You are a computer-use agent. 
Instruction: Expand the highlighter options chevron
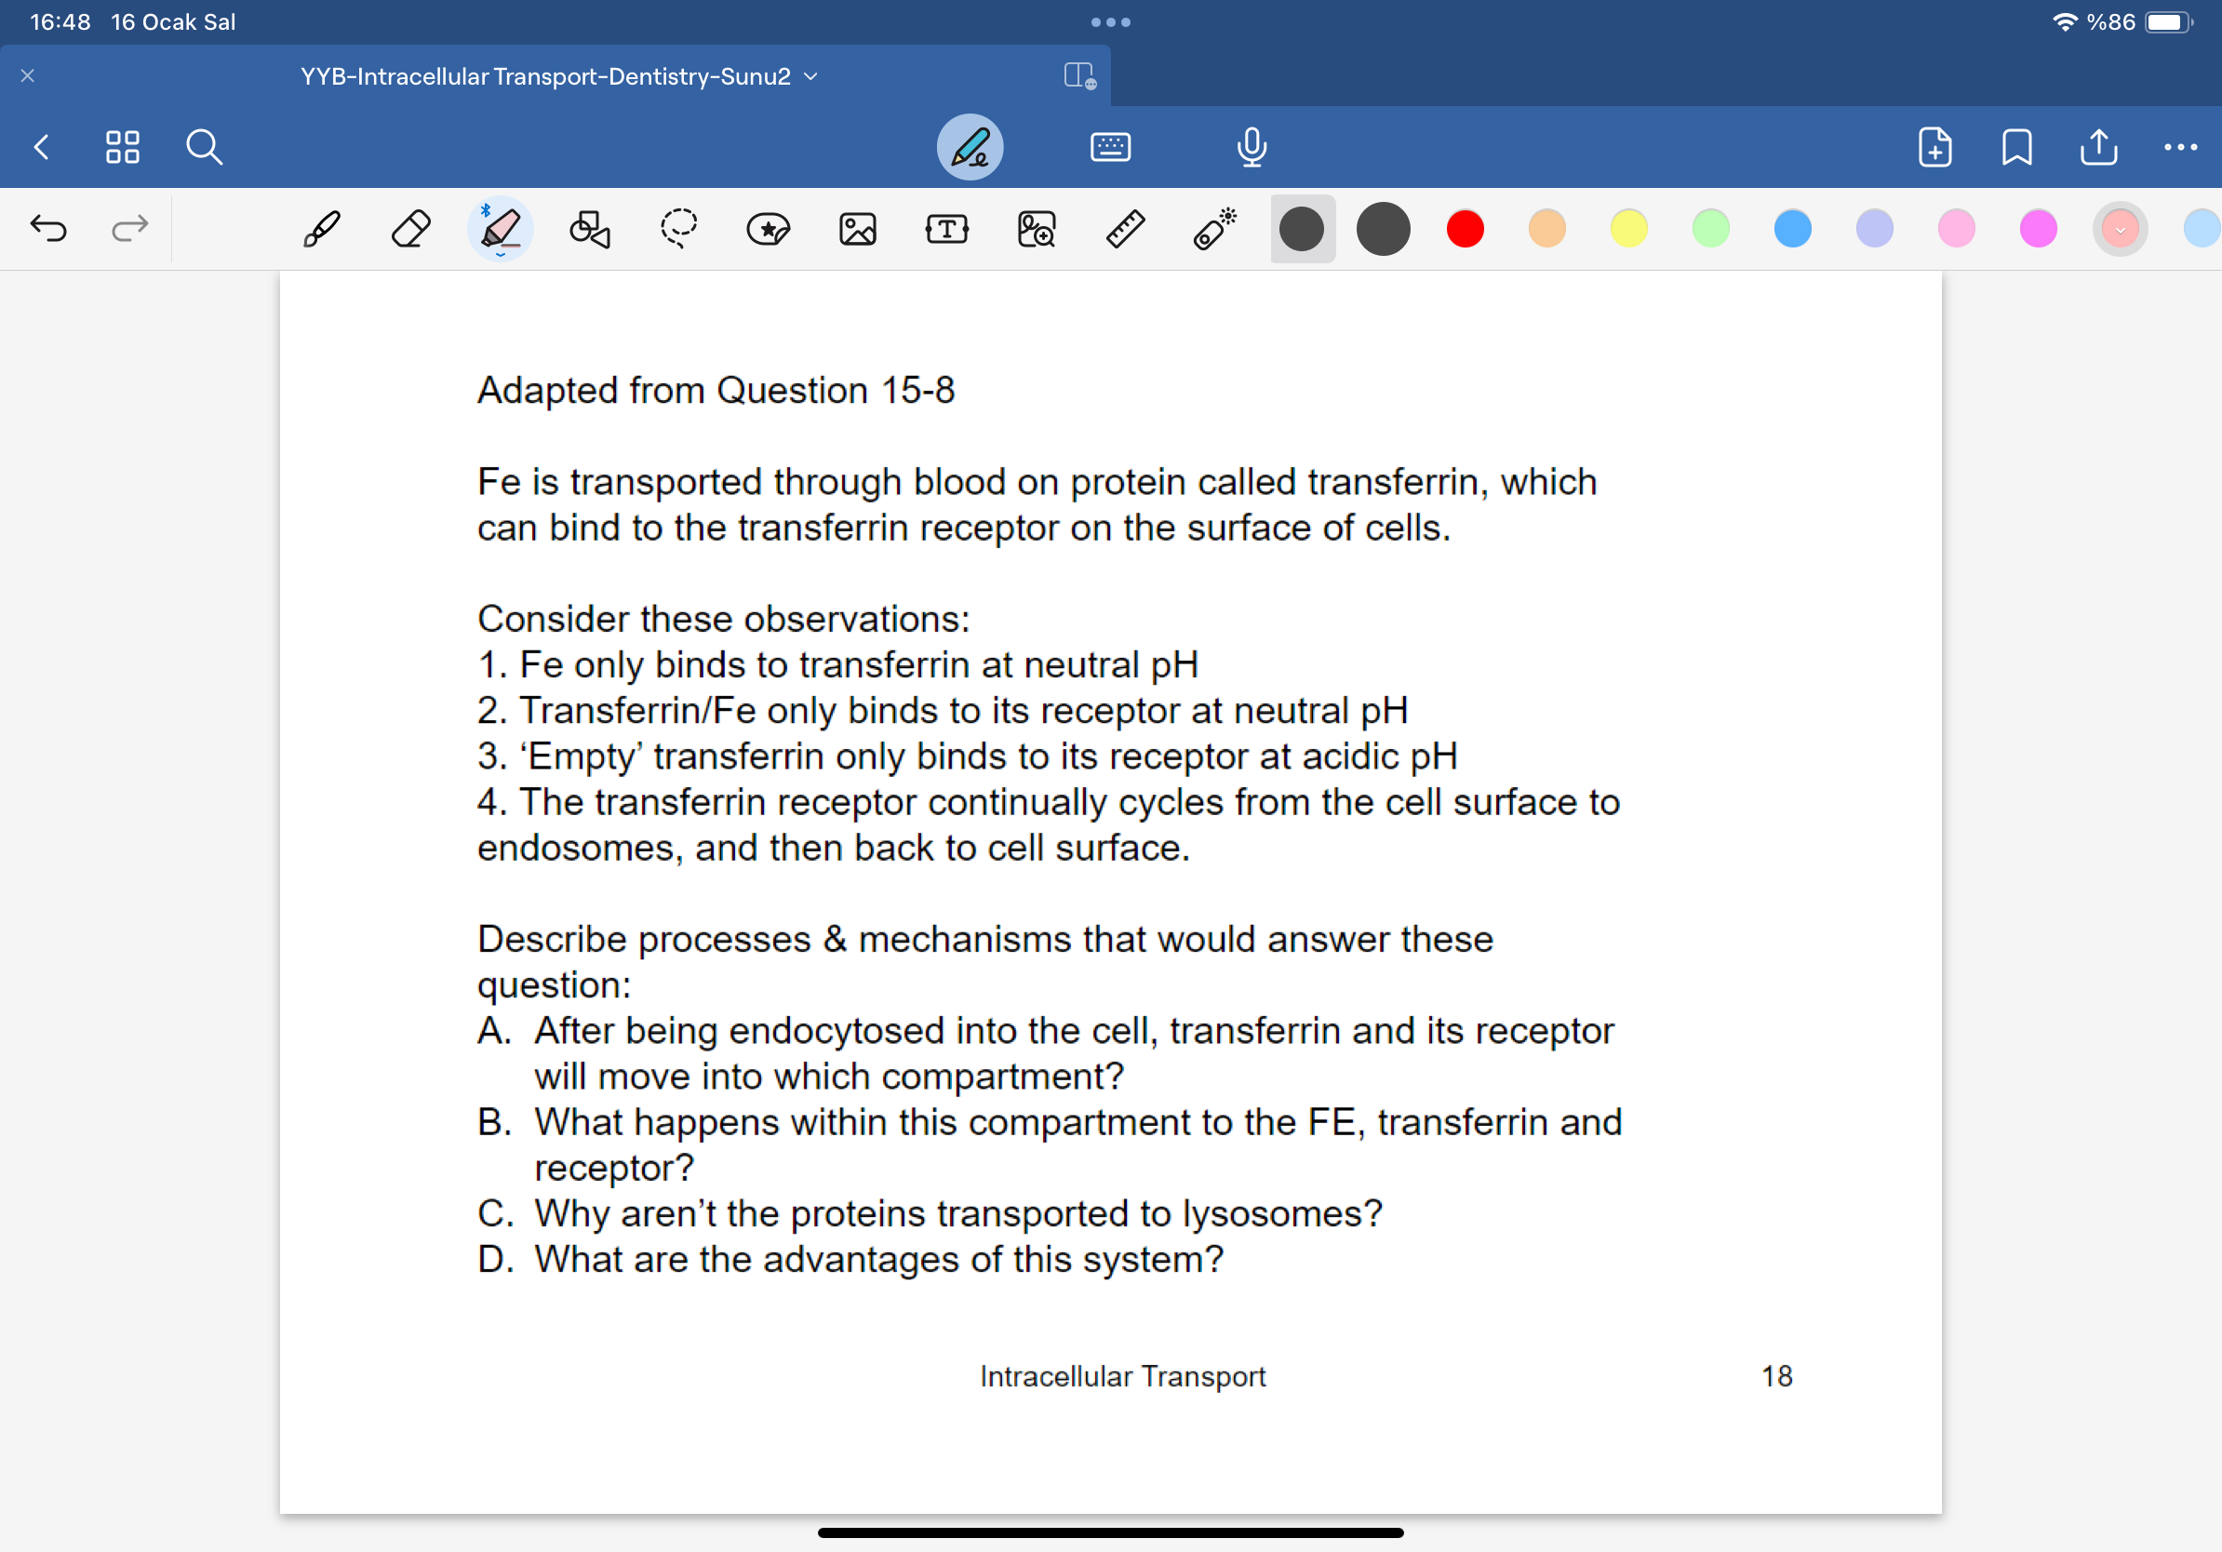(x=501, y=256)
